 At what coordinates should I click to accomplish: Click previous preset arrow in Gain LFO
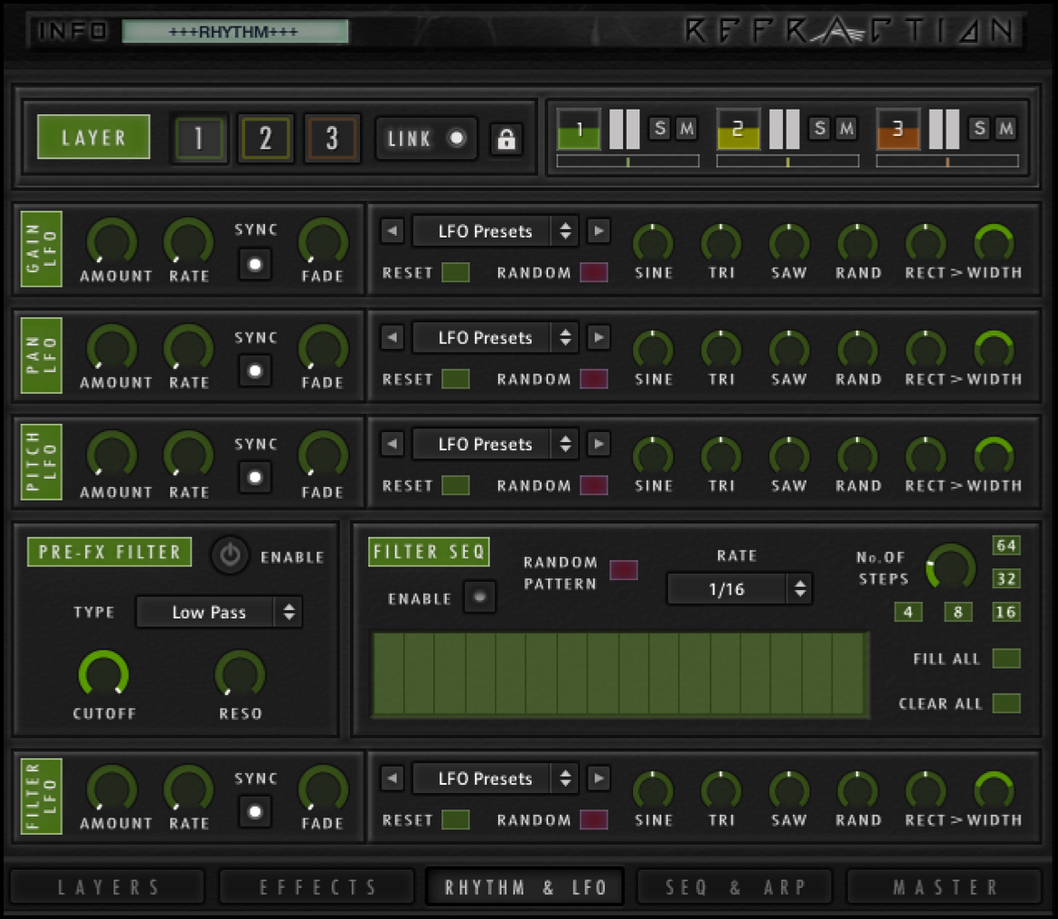tap(392, 231)
